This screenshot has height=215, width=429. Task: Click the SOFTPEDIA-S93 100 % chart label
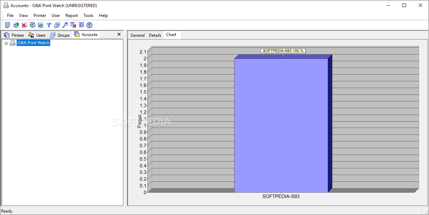click(x=283, y=51)
